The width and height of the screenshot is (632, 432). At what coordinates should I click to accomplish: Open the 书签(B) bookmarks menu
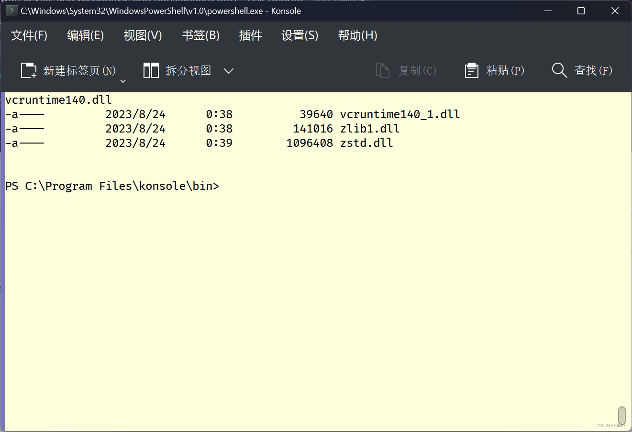click(200, 35)
